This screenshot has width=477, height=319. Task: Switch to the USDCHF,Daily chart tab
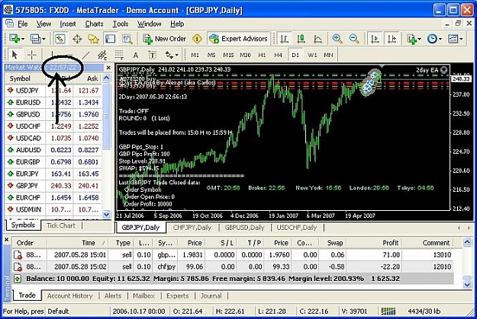click(x=297, y=228)
